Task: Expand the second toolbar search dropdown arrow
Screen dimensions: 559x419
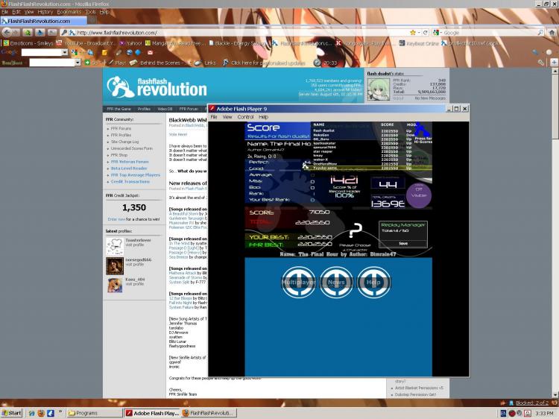Action: tap(78, 63)
